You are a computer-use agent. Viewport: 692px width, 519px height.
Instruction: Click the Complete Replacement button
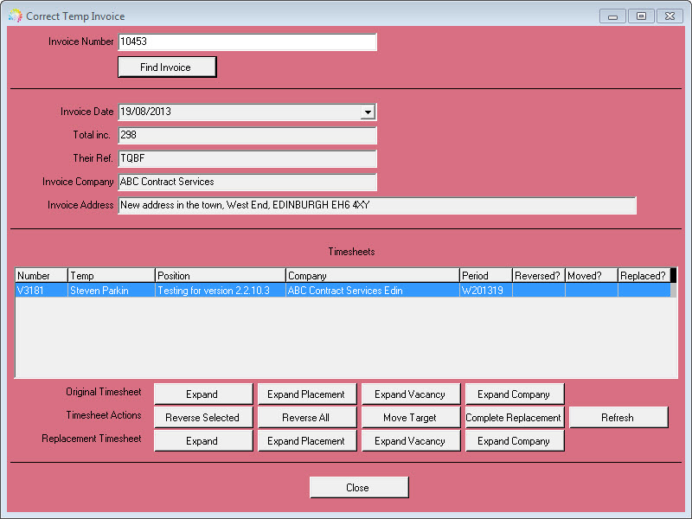515,418
